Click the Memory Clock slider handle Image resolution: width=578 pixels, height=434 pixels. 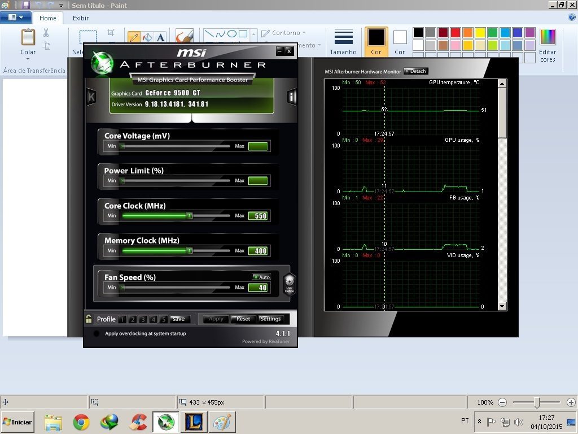(x=189, y=250)
